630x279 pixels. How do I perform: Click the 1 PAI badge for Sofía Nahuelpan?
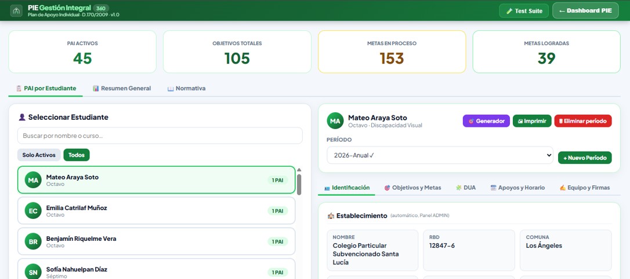[x=278, y=272]
